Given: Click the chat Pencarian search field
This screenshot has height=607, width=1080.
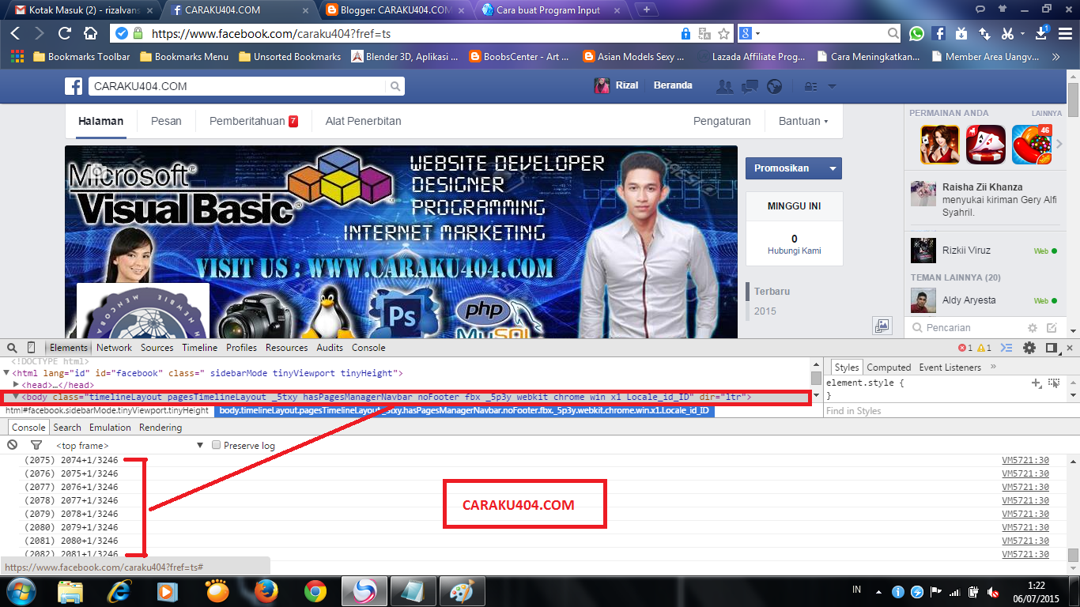Looking at the screenshot, I should (x=964, y=327).
